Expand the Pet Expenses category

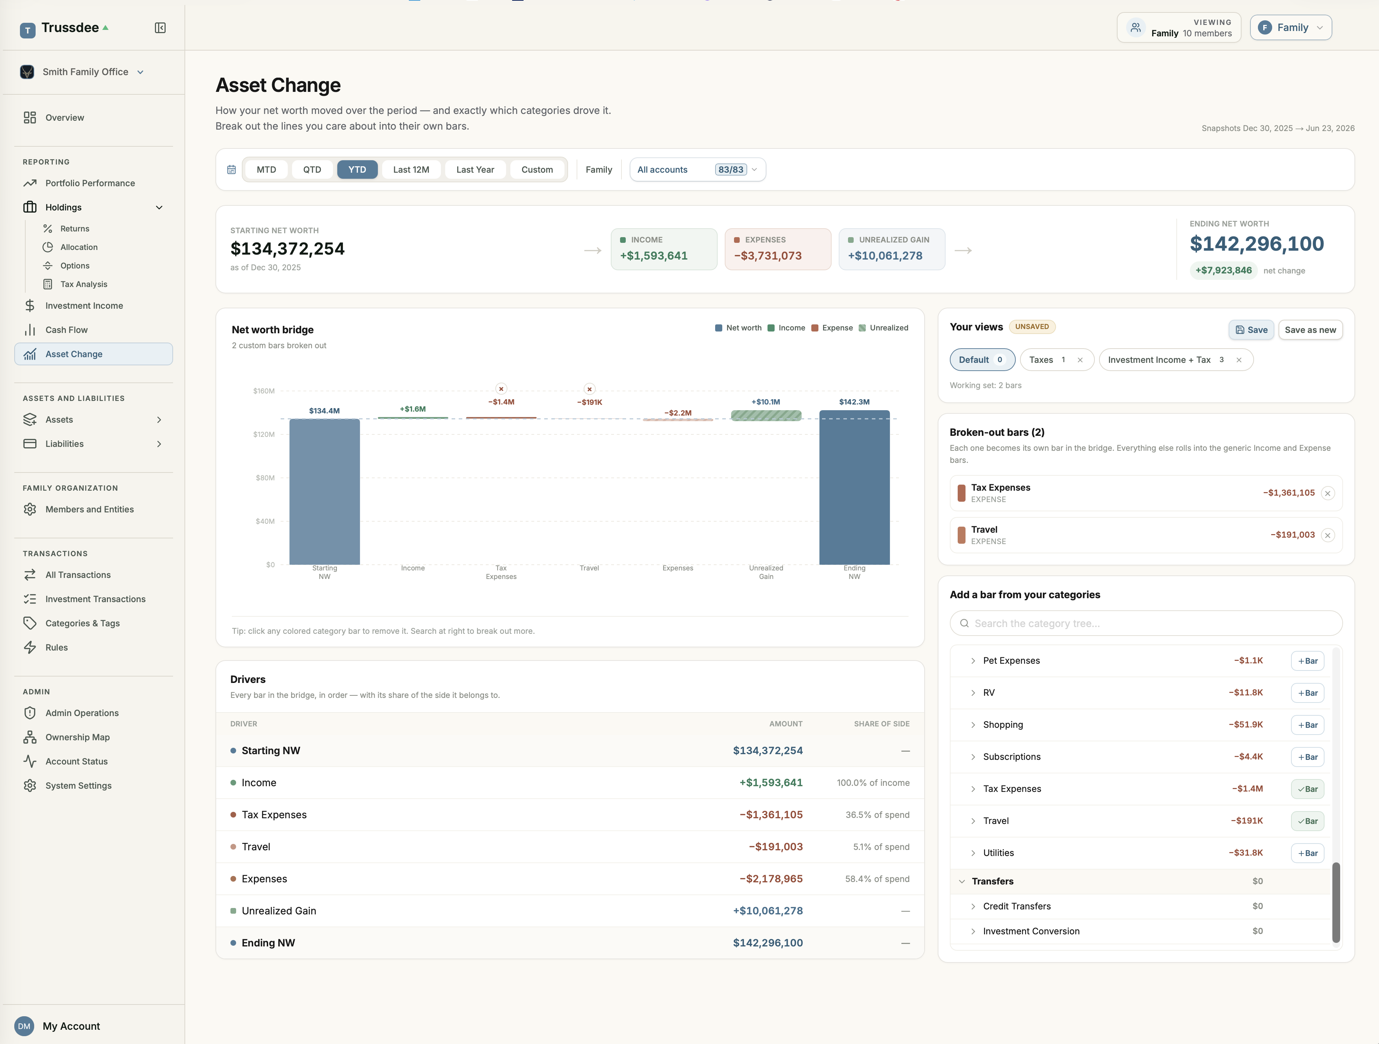973,661
